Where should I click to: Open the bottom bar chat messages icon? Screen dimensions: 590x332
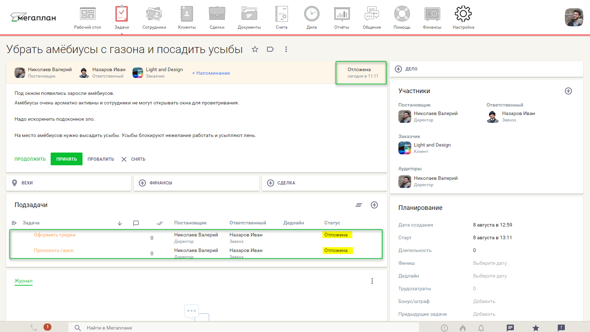pos(510,328)
